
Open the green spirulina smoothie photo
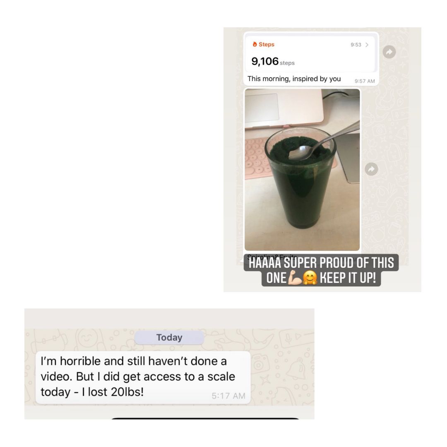[302, 170]
